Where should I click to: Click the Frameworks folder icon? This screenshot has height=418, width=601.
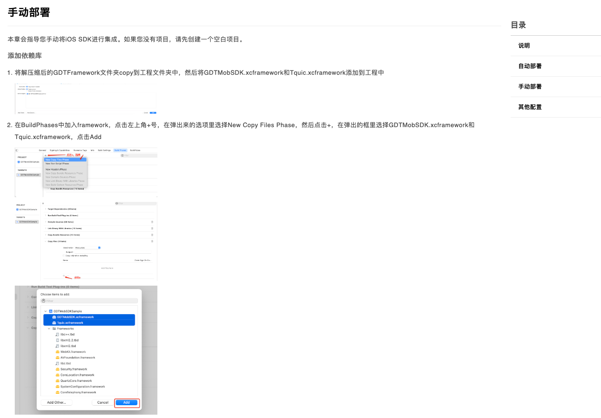(x=54, y=328)
